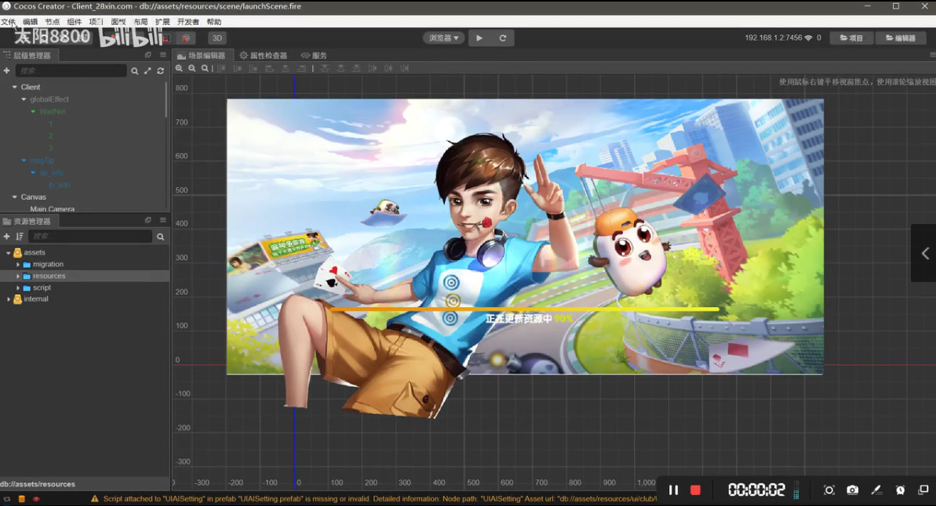Run the scene preview with the play button
Screen dimensions: 936x506
(479, 38)
